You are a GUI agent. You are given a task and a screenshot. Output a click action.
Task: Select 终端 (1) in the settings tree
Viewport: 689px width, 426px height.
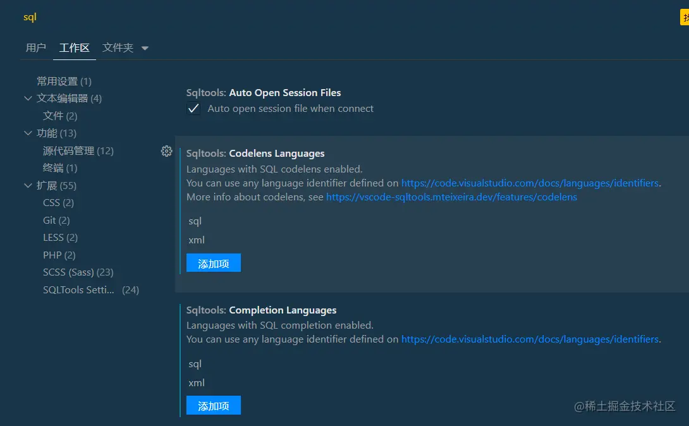point(60,168)
